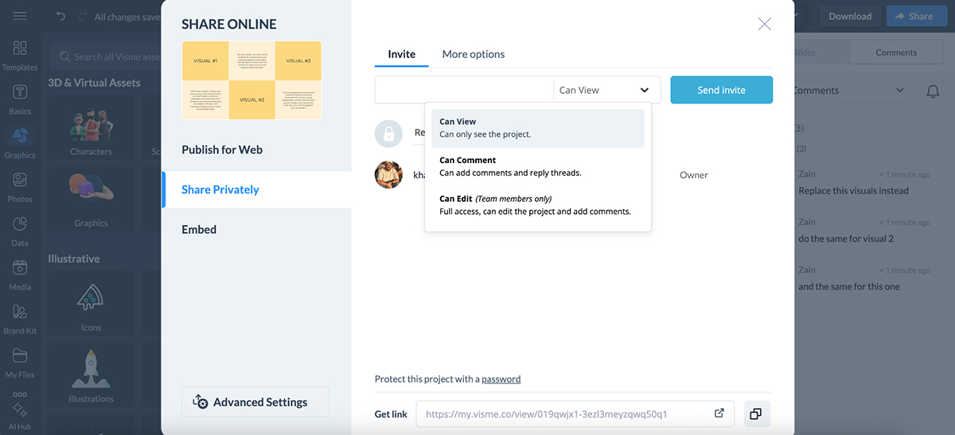Open My Files in sidebar
The height and width of the screenshot is (435, 955).
pos(20,363)
